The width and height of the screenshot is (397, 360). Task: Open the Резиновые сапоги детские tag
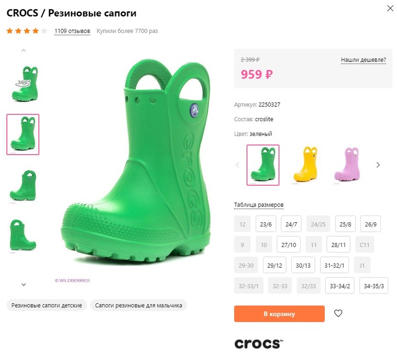[x=47, y=305]
